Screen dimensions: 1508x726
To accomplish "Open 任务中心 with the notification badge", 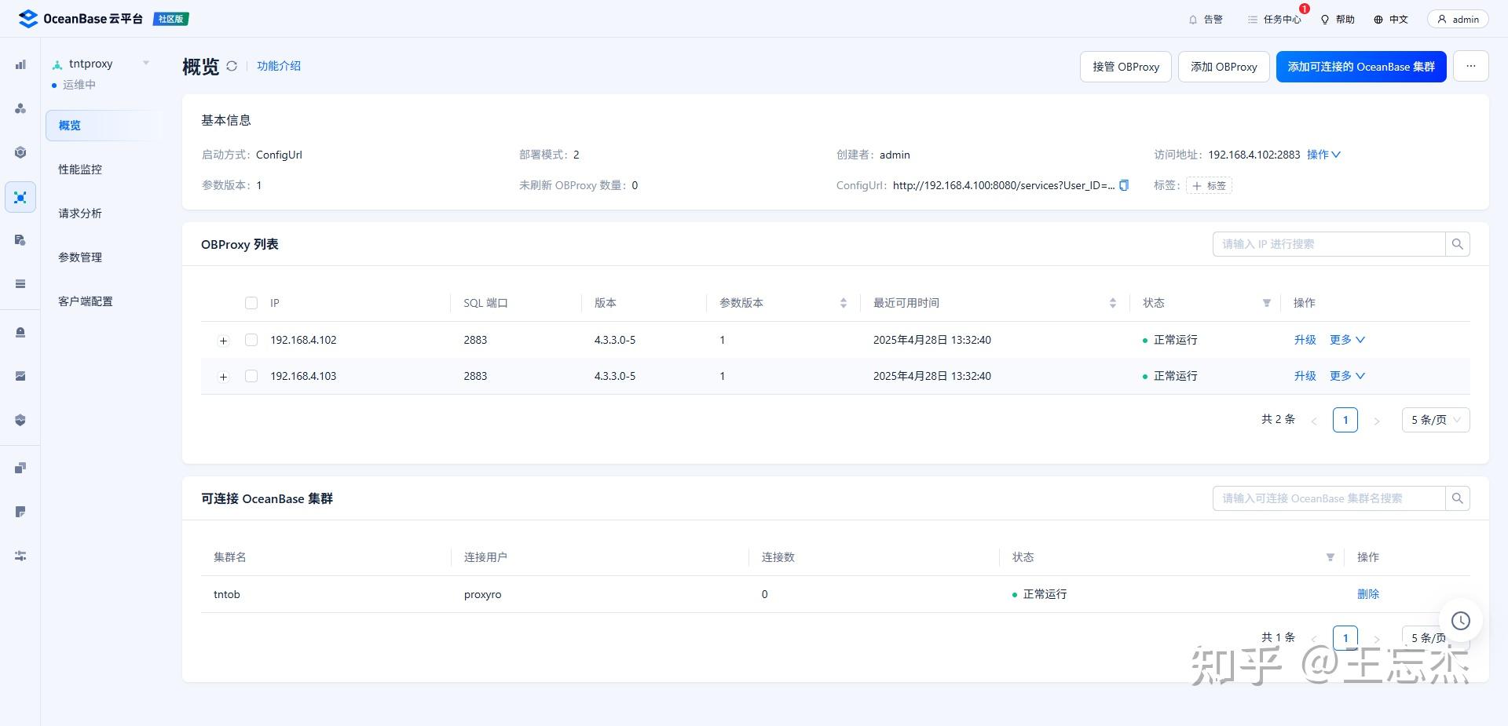I will [x=1274, y=19].
